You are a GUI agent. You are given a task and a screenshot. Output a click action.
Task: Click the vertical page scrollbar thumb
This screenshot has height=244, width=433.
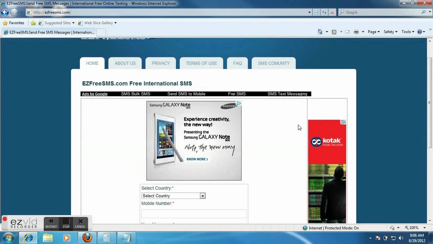tap(430, 103)
